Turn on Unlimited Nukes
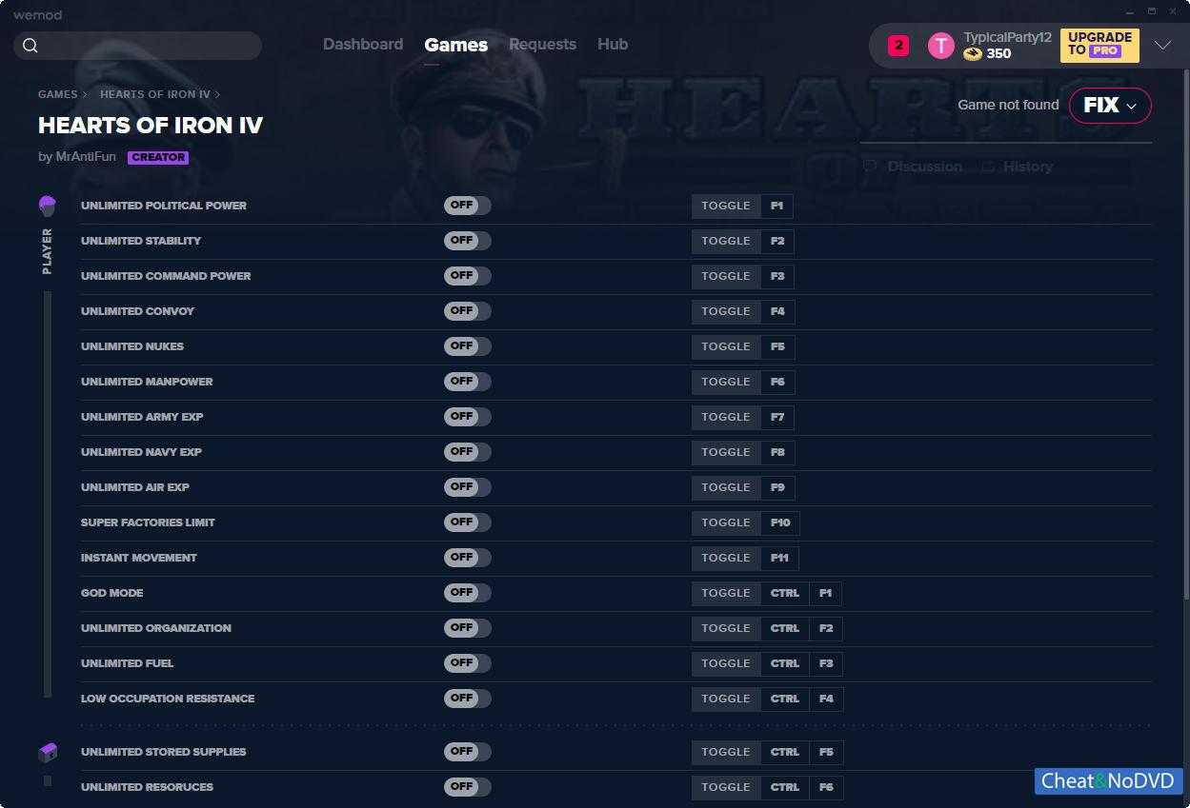 (x=467, y=346)
